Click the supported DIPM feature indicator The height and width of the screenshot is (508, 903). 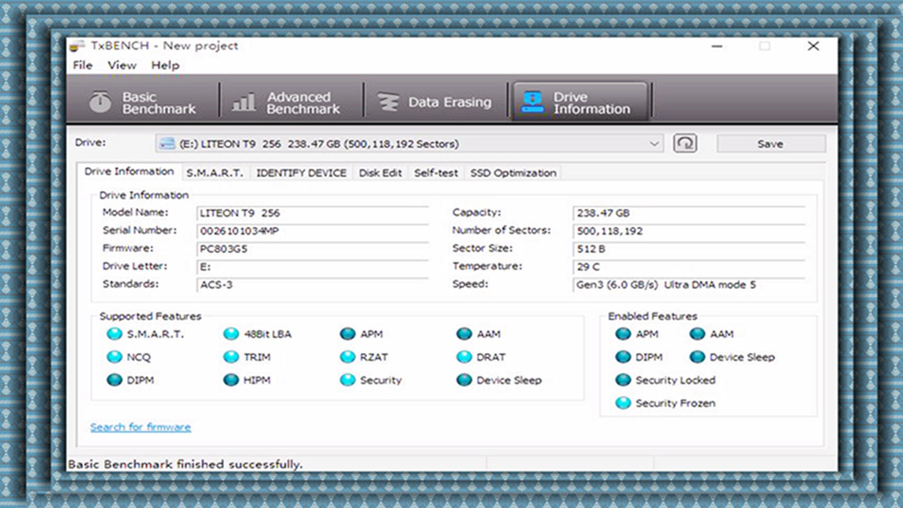click(114, 380)
